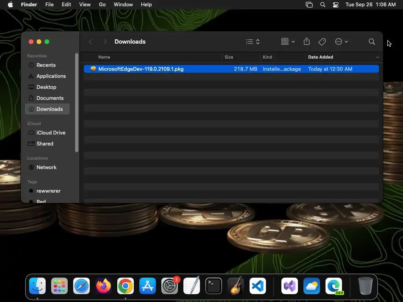Toggle Date Added sort direction chevron

click(x=377, y=57)
